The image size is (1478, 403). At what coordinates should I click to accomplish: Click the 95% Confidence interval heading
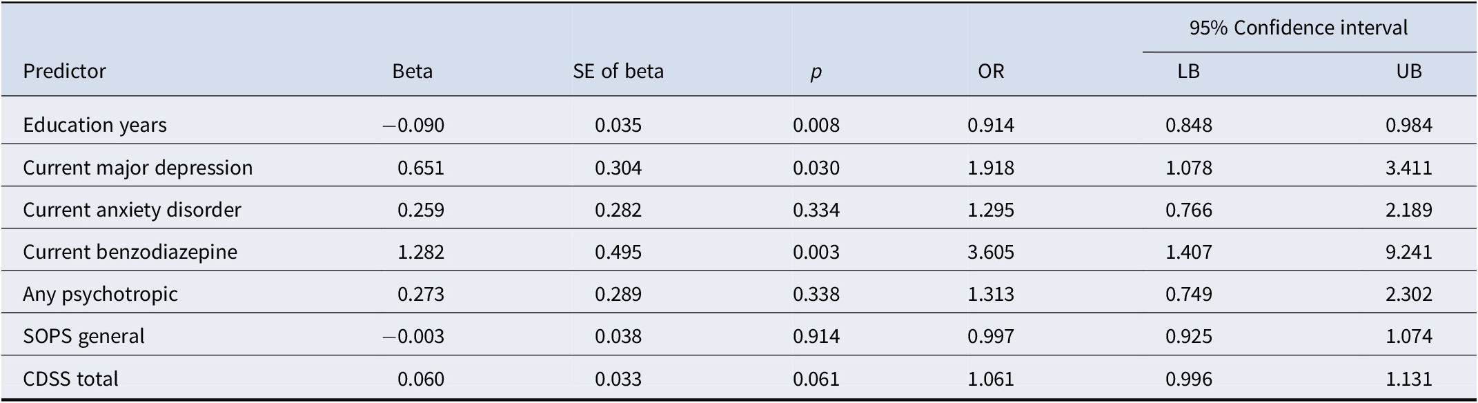point(1299,28)
